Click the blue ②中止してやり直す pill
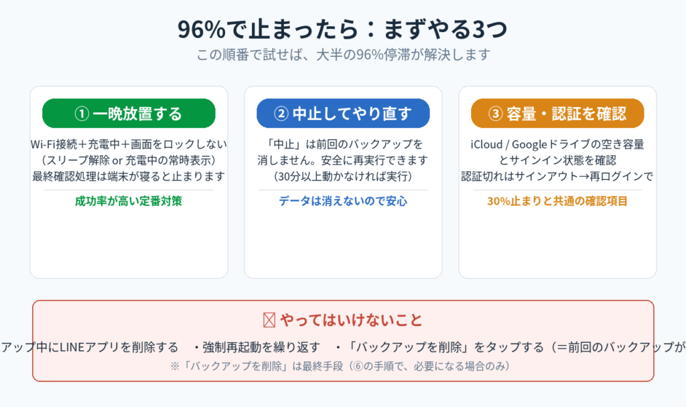This screenshot has height=407, width=686. [343, 113]
